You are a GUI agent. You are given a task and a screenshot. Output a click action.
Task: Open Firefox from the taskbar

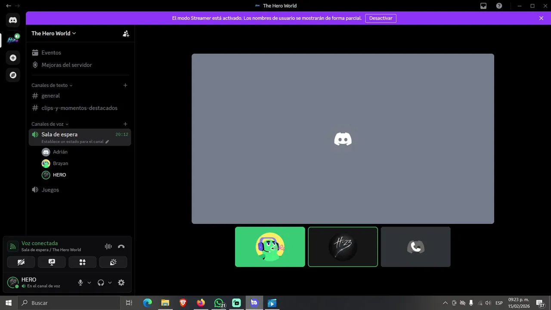(x=201, y=303)
